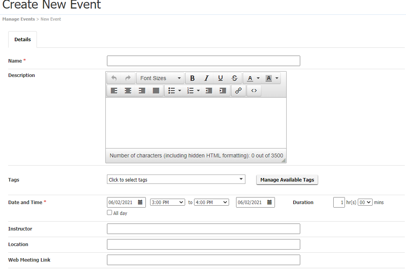
Task: Open the 3:00 PM start time dropdown
Action: click(167, 202)
